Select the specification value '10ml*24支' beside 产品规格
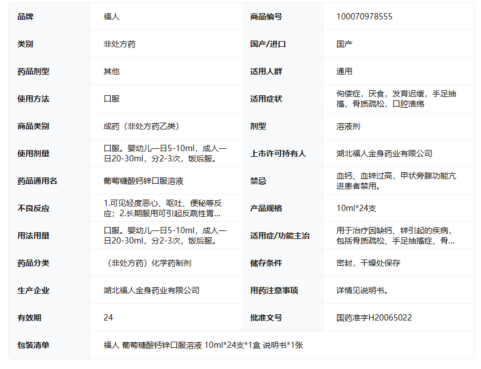Image resolution: width=481 pixels, height=369 pixels. click(x=356, y=208)
